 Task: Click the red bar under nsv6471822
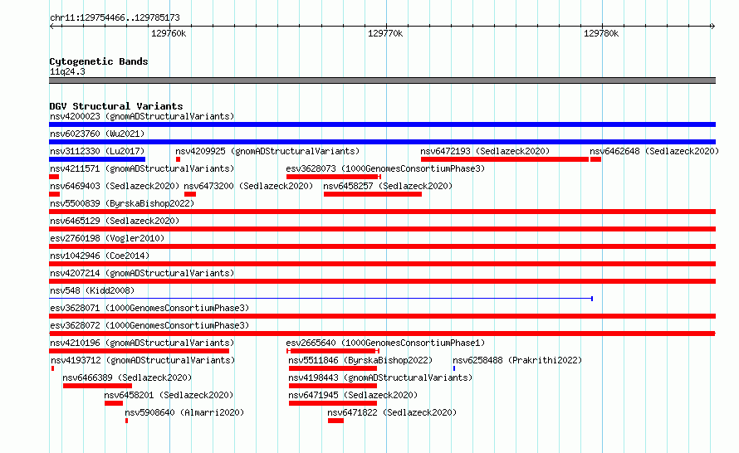tap(335, 421)
